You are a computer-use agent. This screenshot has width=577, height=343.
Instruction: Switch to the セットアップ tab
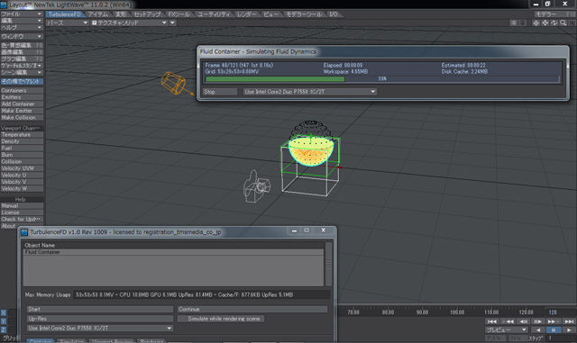[x=147, y=14]
